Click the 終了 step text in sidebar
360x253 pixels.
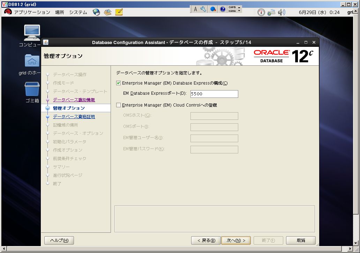[x=57, y=183]
